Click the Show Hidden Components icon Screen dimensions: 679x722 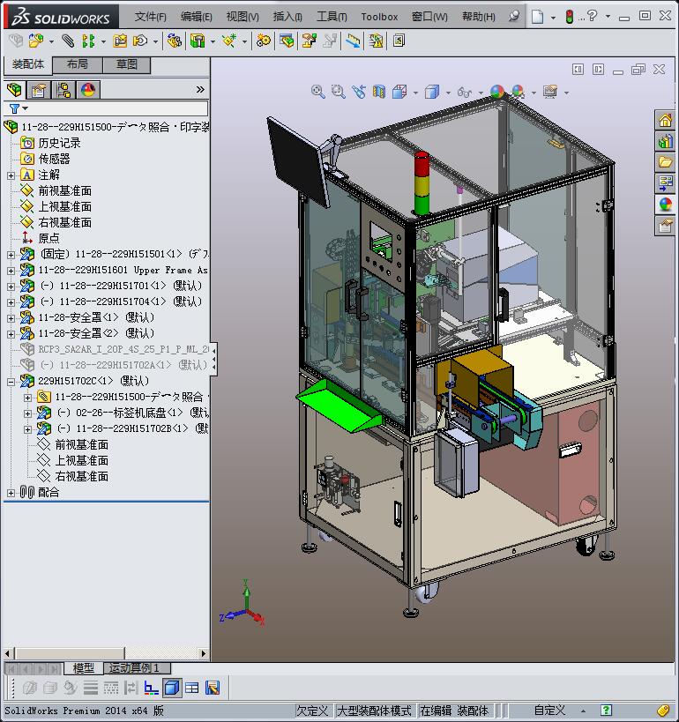(174, 41)
